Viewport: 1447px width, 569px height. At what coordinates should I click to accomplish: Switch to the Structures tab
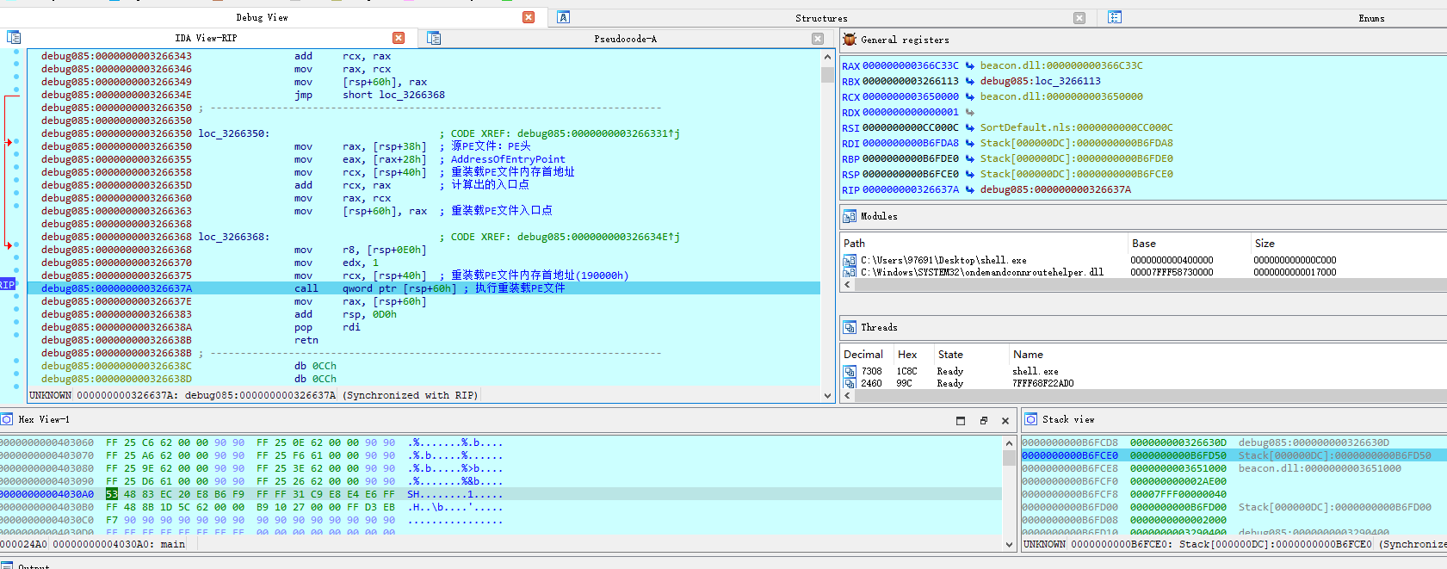coord(821,18)
